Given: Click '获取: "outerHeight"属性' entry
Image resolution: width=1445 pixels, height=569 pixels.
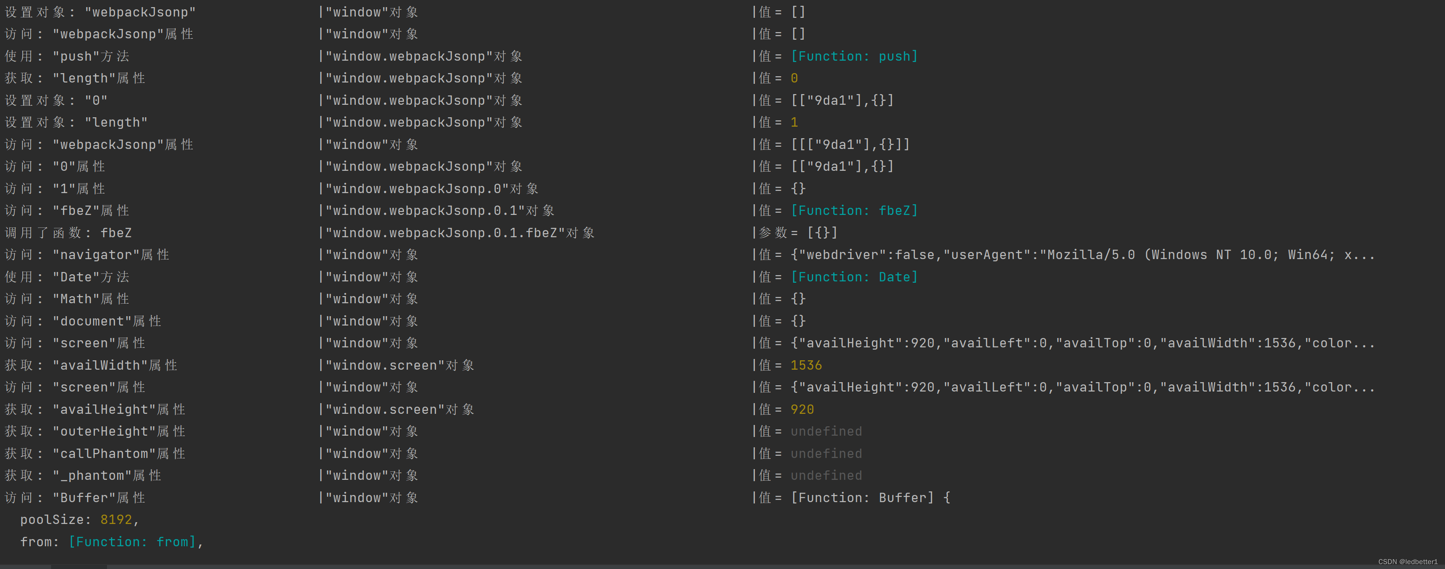Looking at the screenshot, I should [95, 432].
